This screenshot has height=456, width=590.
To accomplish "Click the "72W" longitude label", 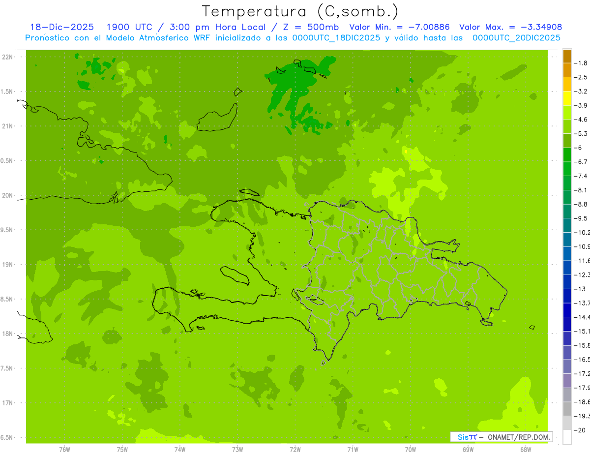I will 295,449.
